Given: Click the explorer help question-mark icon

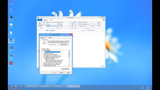Looking at the screenshot, I should (104, 20).
